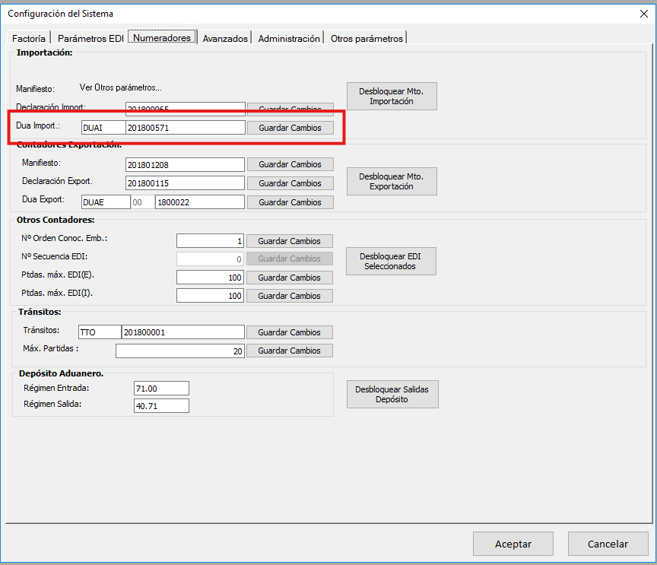Select the Avanzados tab
The image size is (657, 565).
tap(225, 38)
